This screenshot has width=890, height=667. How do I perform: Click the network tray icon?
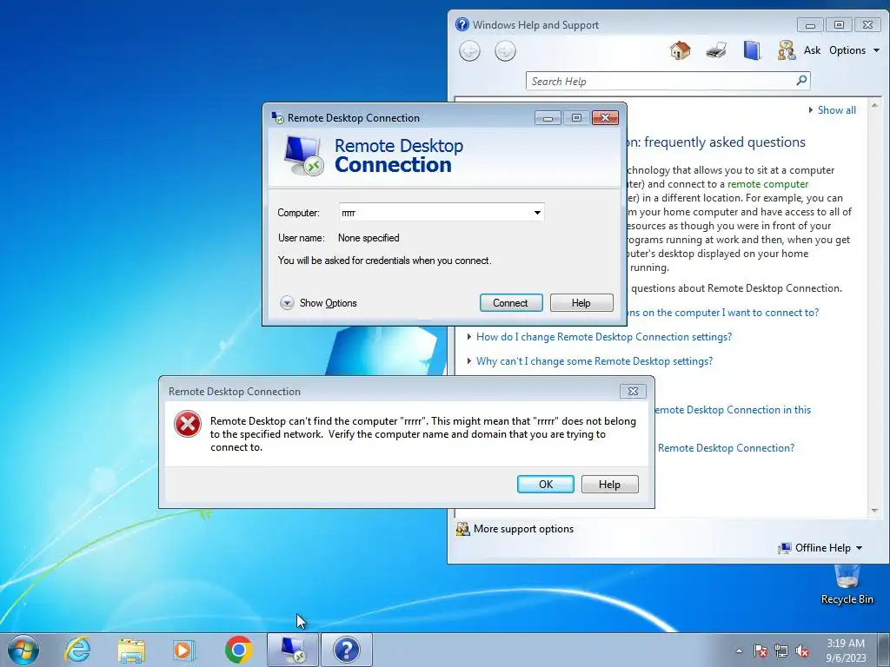click(781, 650)
